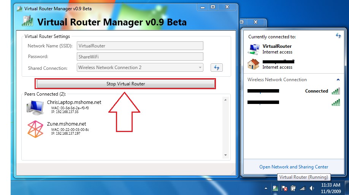Image resolution: width=349 pixels, height=195 pixels.
Task: Click refresh icon in network flyout
Action: pyautogui.click(x=338, y=36)
